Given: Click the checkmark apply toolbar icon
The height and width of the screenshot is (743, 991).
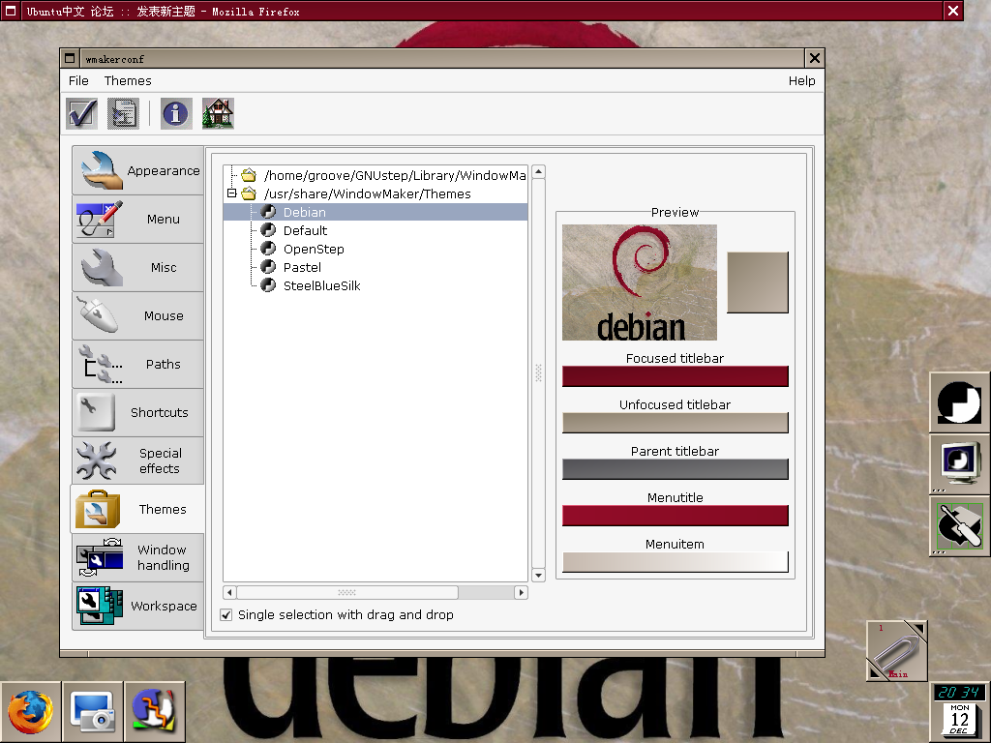Looking at the screenshot, I should (82, 114).
